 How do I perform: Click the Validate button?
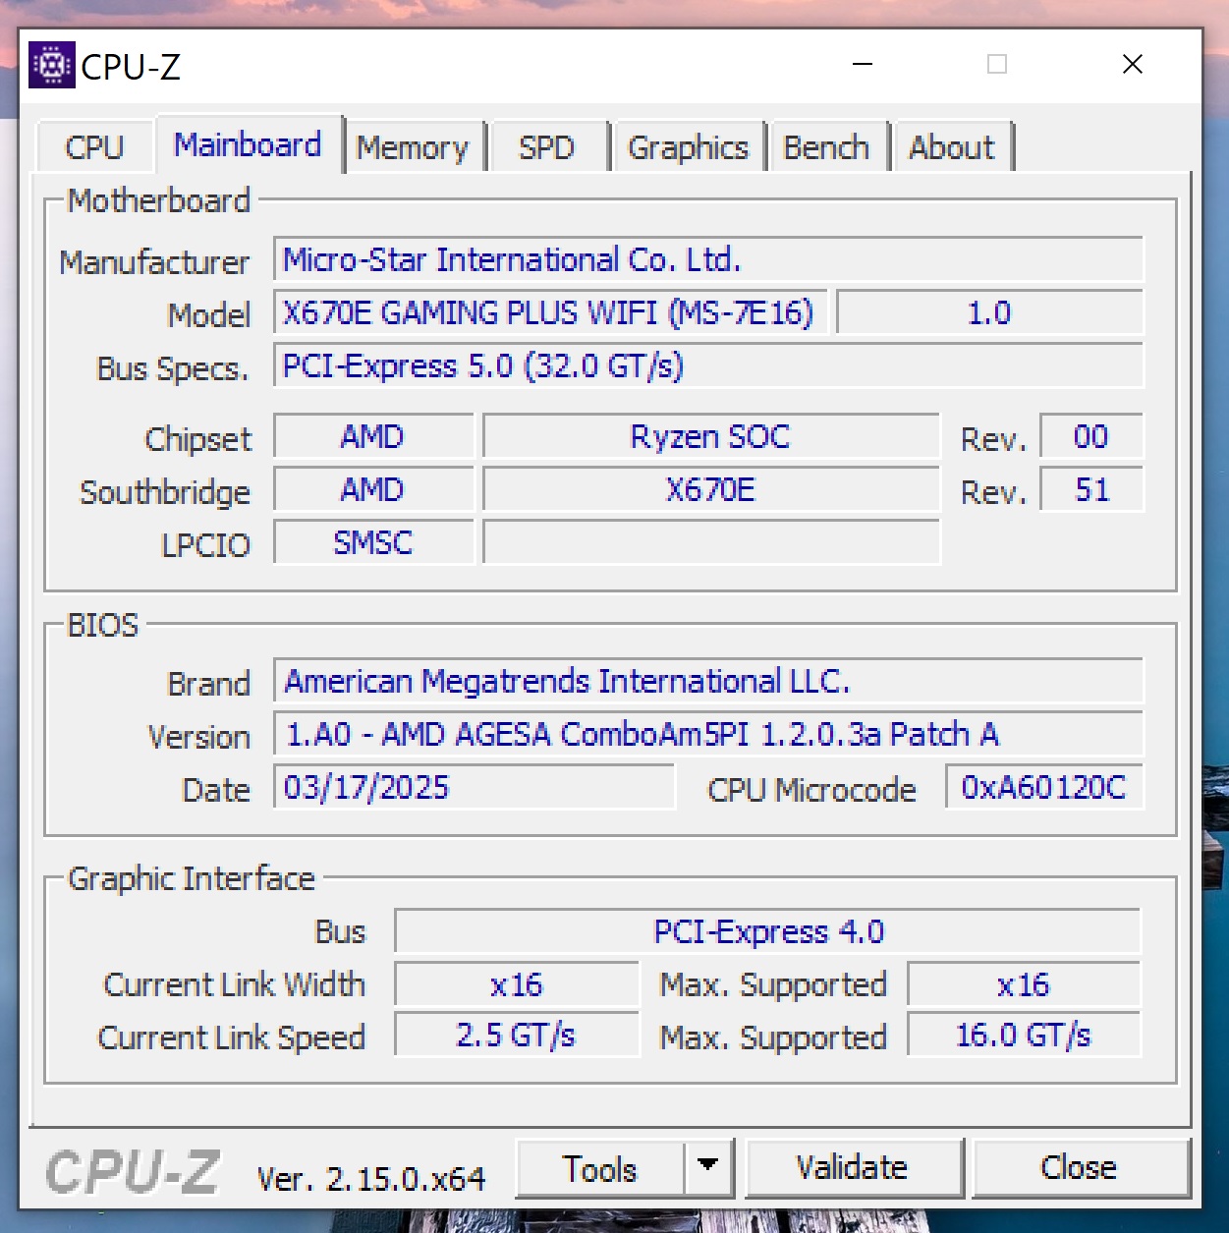[x=852, y=1168]
